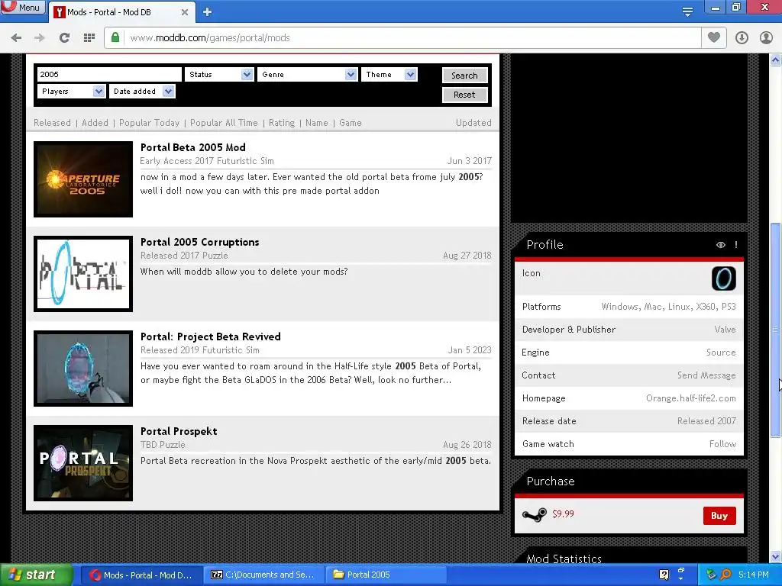This screenshot has width=782, height=586.
Task: Open Speed Dial grid icon
Action: 89,38
